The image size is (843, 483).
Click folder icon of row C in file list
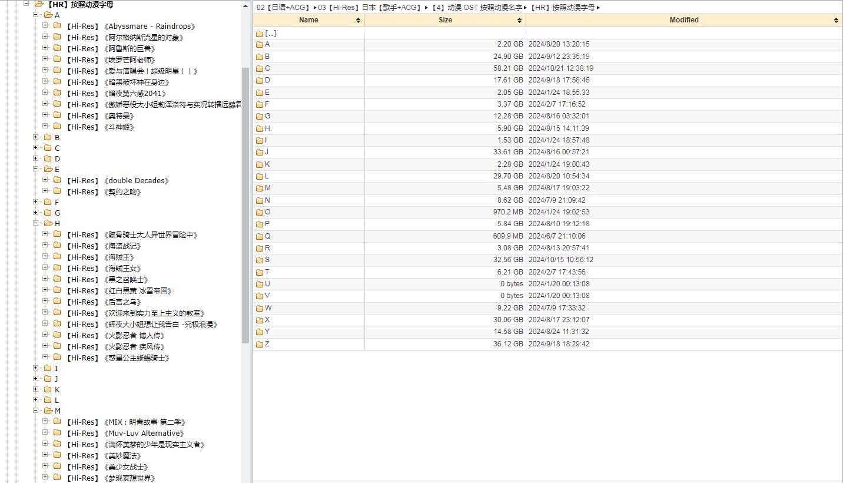tap(260, 68)
